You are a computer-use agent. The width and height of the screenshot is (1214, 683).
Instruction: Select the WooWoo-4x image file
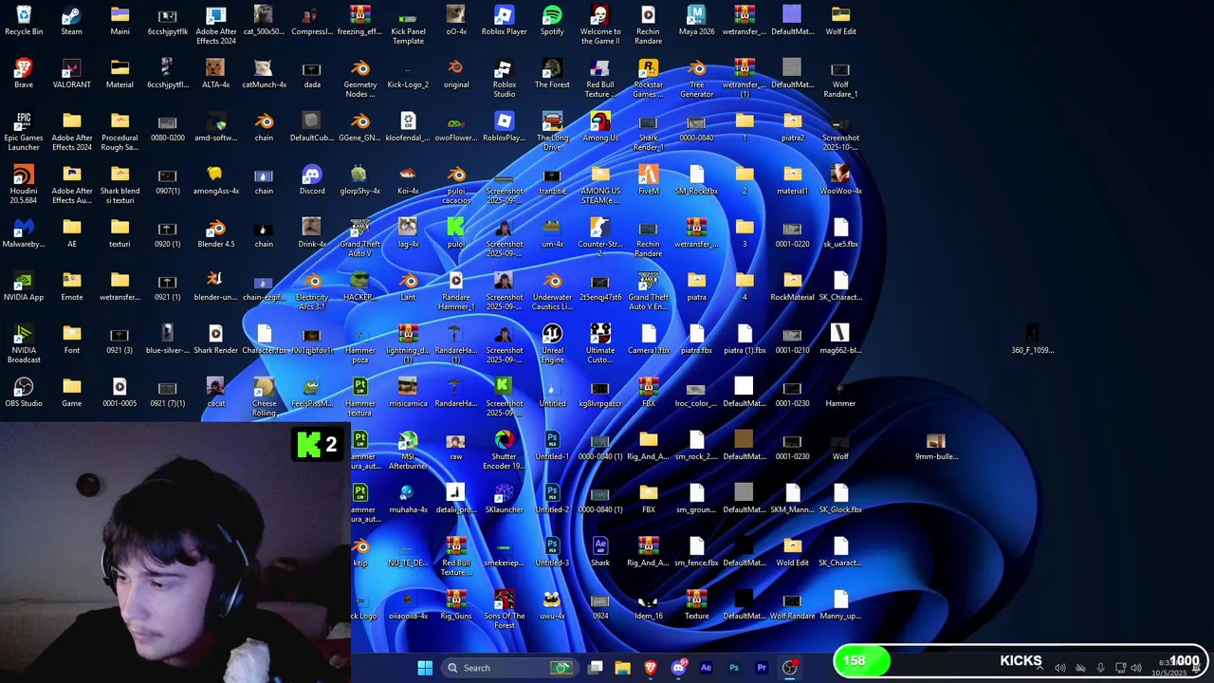tap(840, 180)
